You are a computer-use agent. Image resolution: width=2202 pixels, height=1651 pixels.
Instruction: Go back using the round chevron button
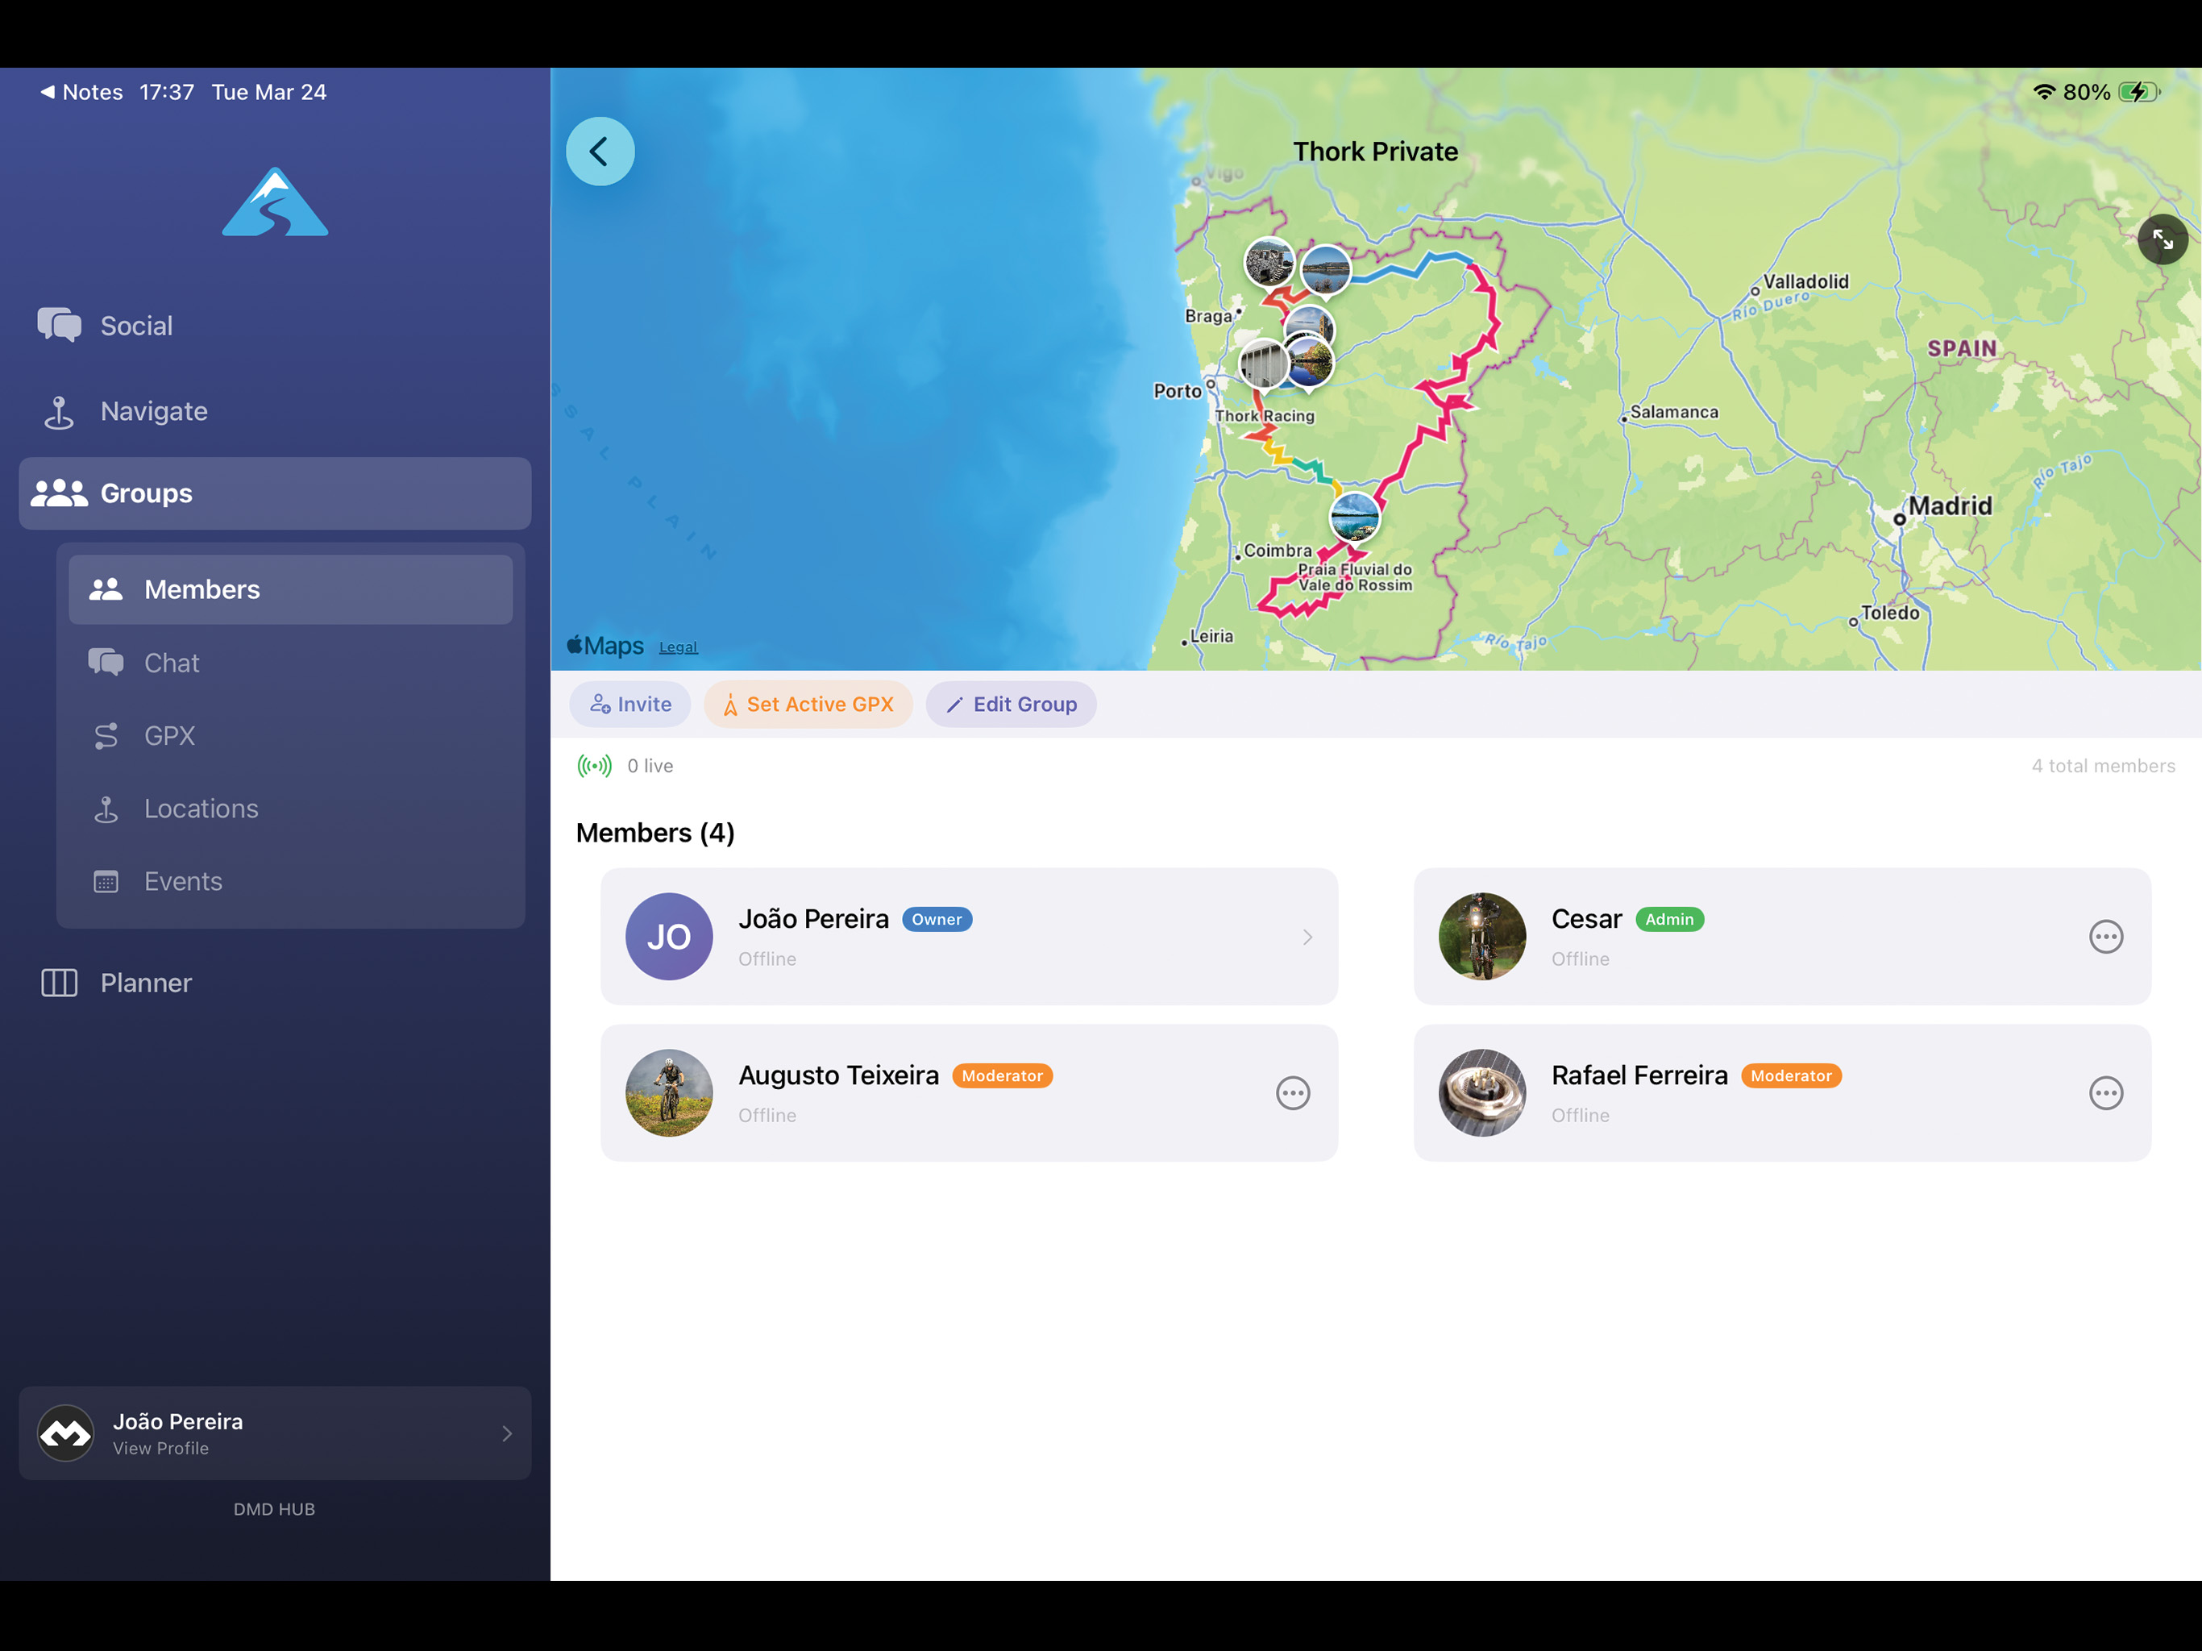click(600, 152)
